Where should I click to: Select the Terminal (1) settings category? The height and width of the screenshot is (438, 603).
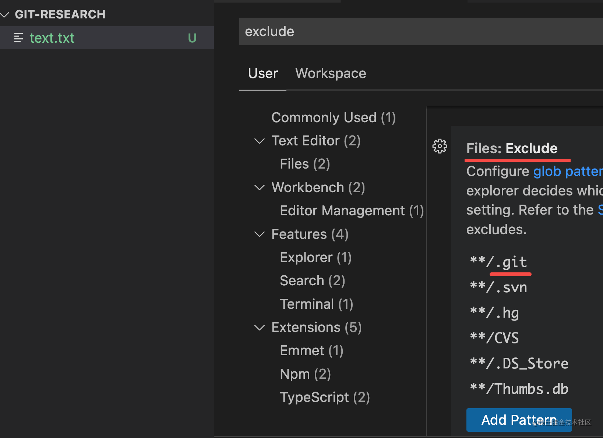click(316, 304)
